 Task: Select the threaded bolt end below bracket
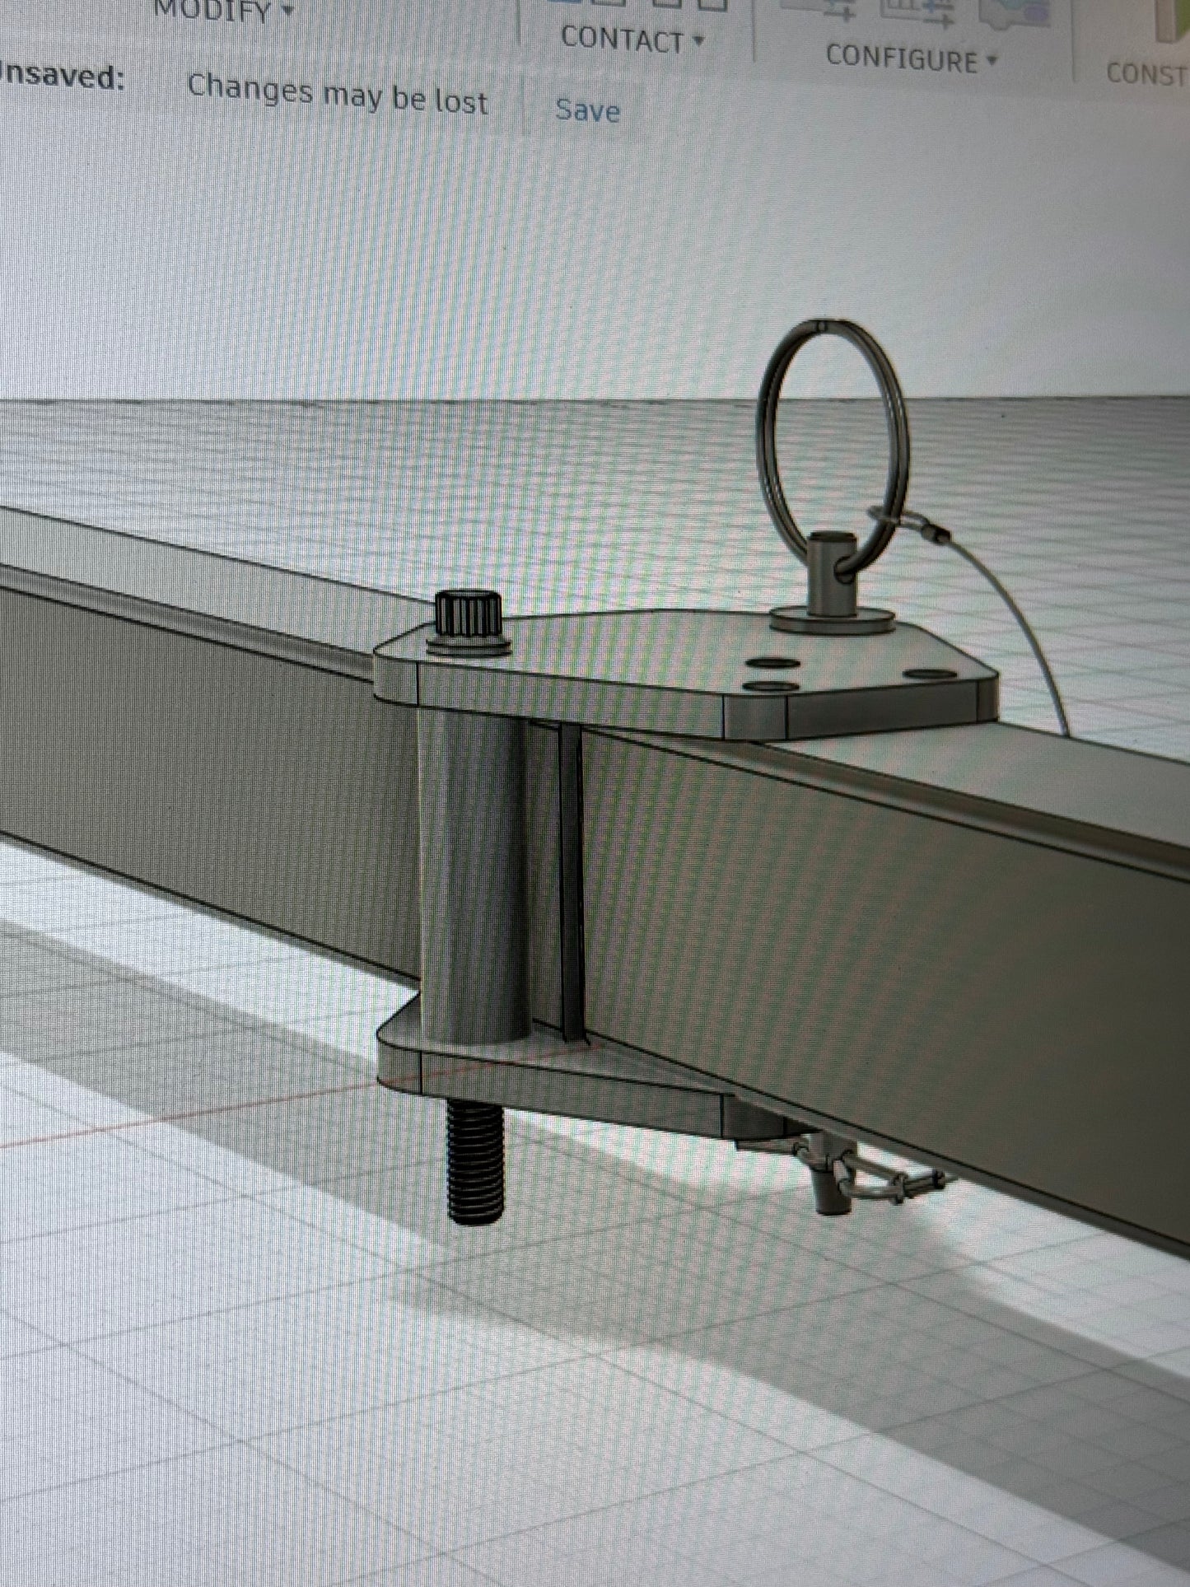click(475, 1162)
